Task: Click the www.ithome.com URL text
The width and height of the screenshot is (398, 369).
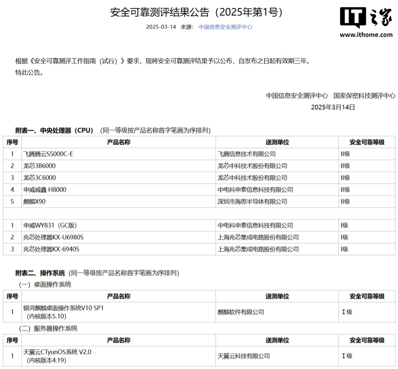Action: tap(366, 35)
